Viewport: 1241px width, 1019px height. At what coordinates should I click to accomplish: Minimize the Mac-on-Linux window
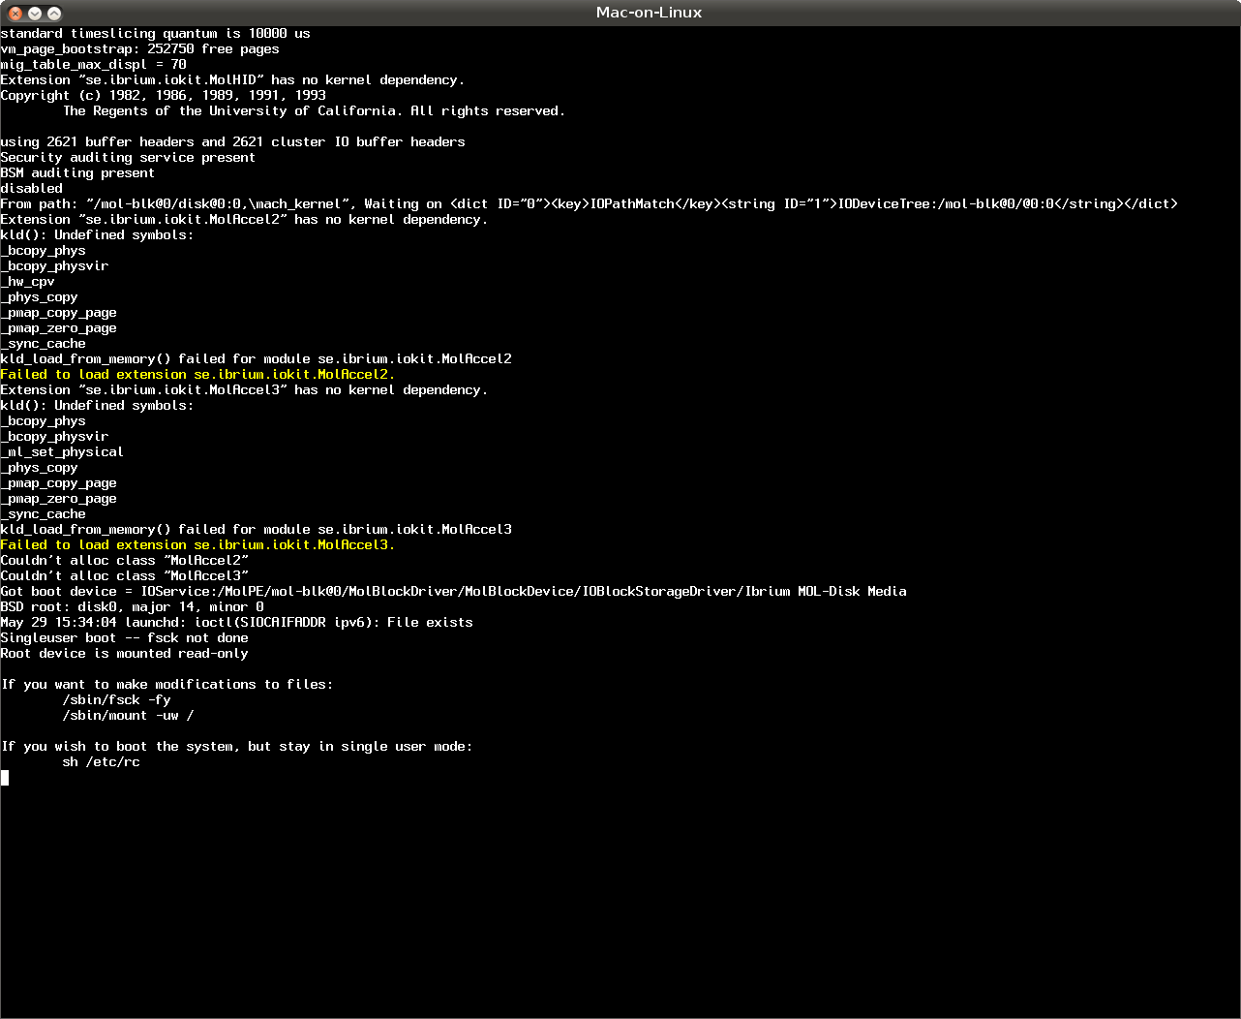35,13
